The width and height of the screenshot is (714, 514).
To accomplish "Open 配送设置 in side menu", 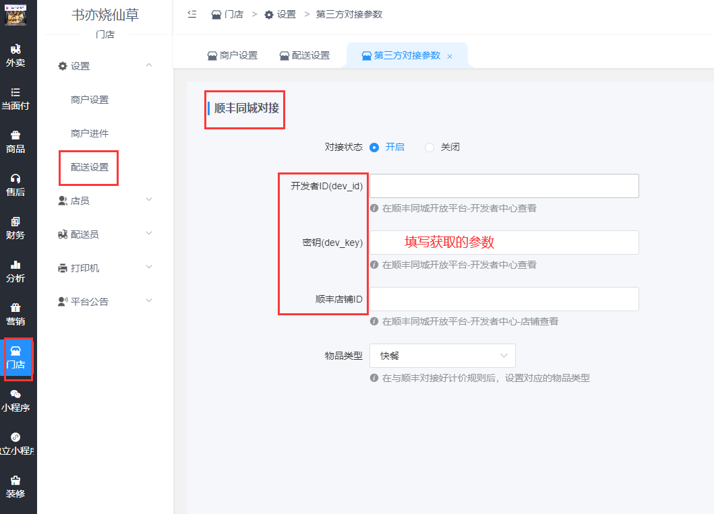I will tap(90, 167).
